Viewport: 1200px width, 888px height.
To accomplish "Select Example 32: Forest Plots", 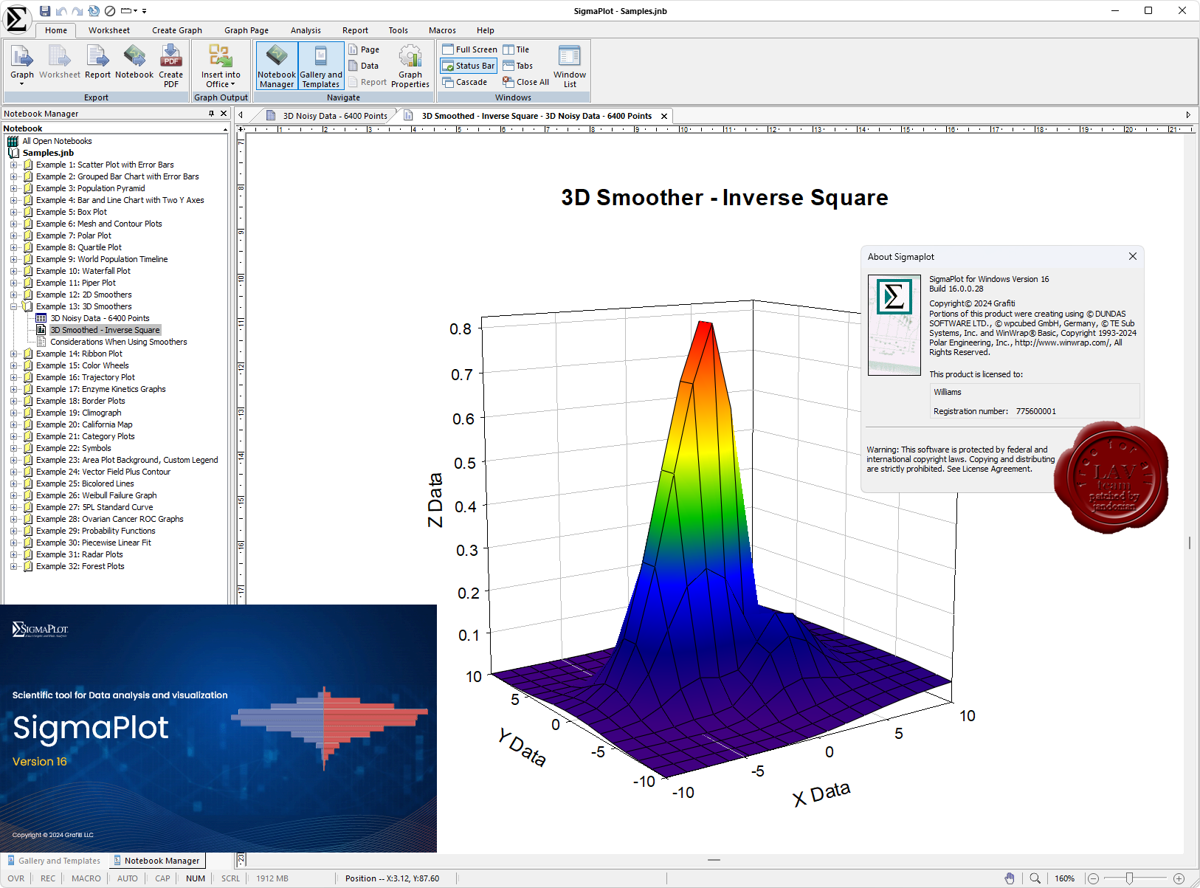I will click(x=80, y=566).
